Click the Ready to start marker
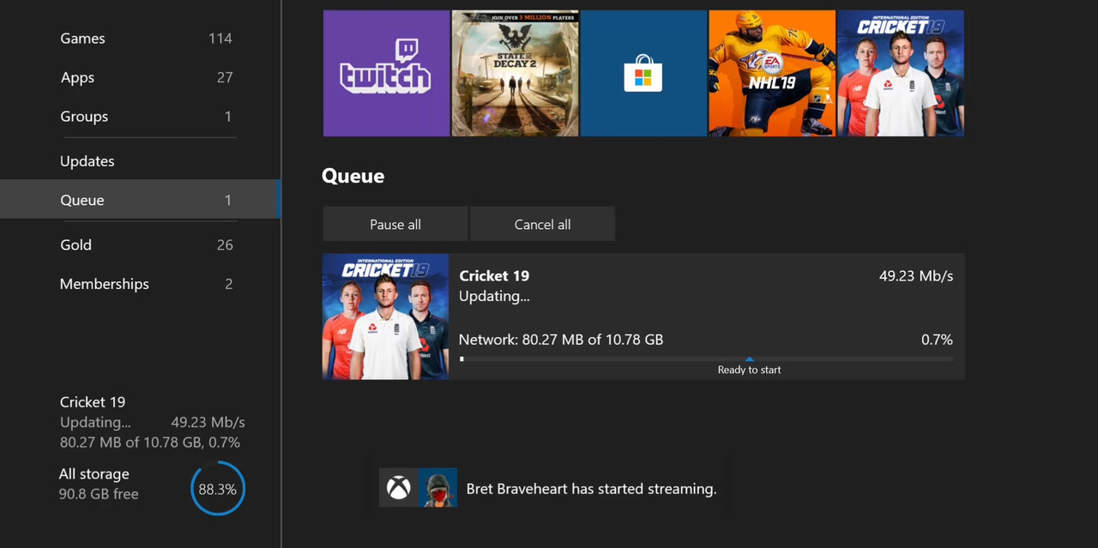This screenshot has width=1098, height=548. (749, 368)
